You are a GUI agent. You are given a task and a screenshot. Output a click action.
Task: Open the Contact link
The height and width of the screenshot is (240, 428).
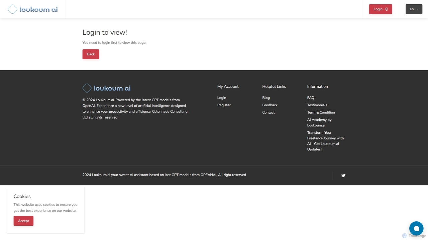click(x=269, y=112)
